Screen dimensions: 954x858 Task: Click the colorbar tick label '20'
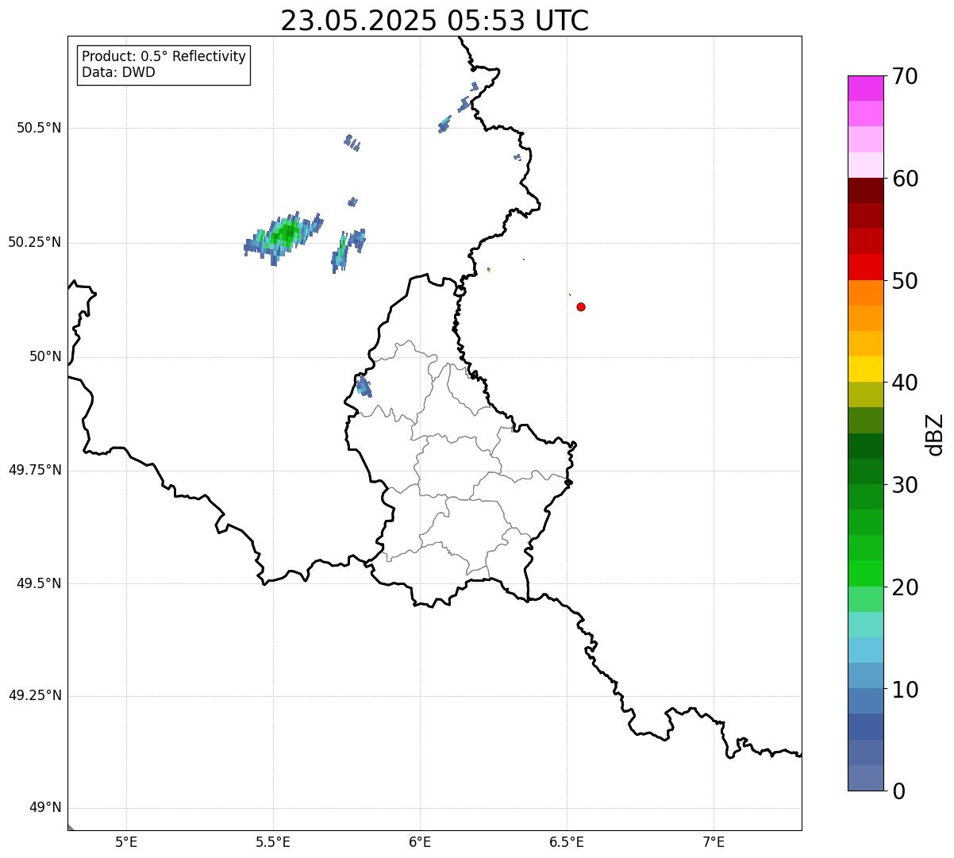tap(905, 587)
